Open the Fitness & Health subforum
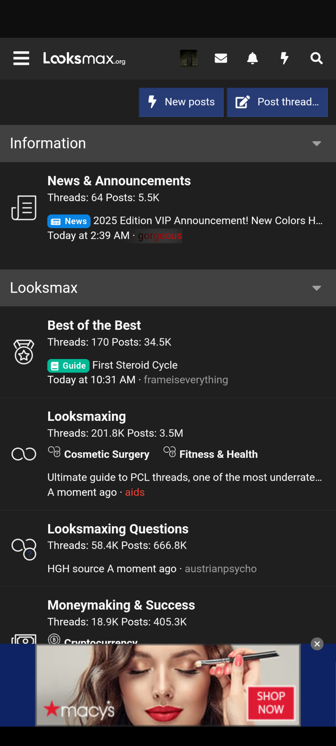The width and height of the screenshot is (336, 746). (x=218, y=454)
